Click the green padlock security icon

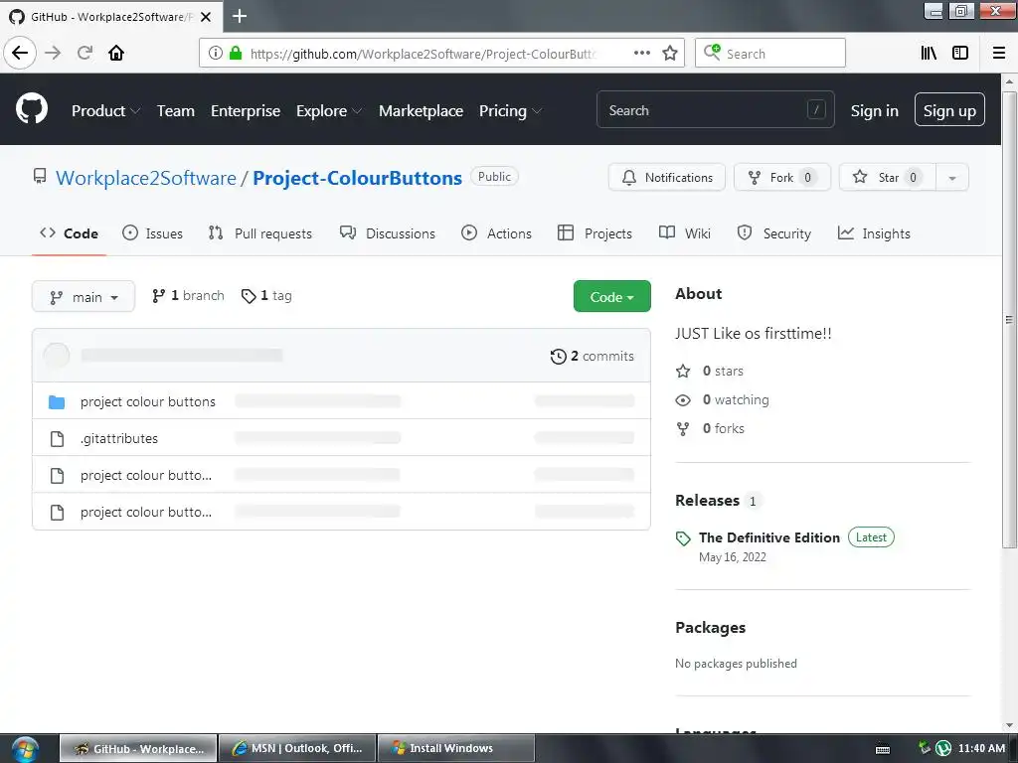click(236, 53)
